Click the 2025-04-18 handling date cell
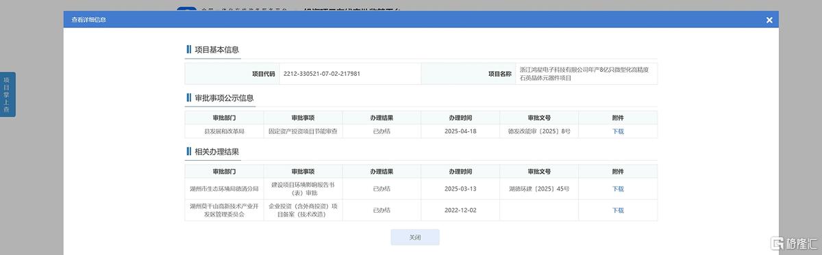This screenshot has height=255, width=822. [460, 131]
